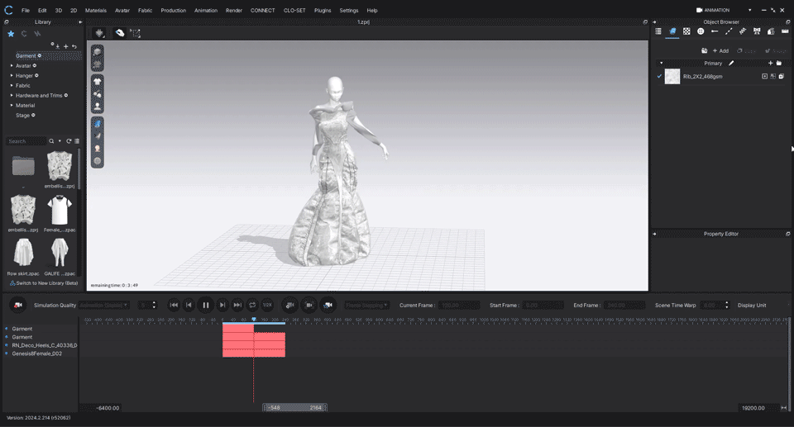Toggle the RN_Deco_Heels track marker
This screenshot has width=794, height=427.
[x=7, y=345]
